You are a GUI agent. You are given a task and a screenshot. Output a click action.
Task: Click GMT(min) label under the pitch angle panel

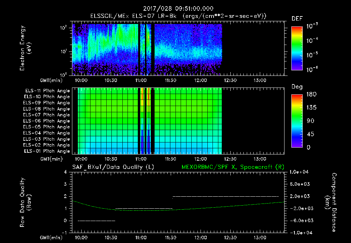[51, 159]
